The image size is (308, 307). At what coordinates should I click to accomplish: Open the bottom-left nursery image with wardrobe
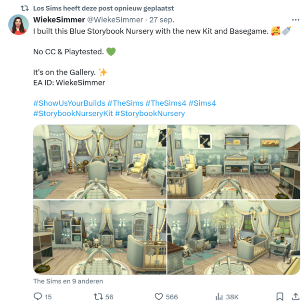[x=100, y=237]
